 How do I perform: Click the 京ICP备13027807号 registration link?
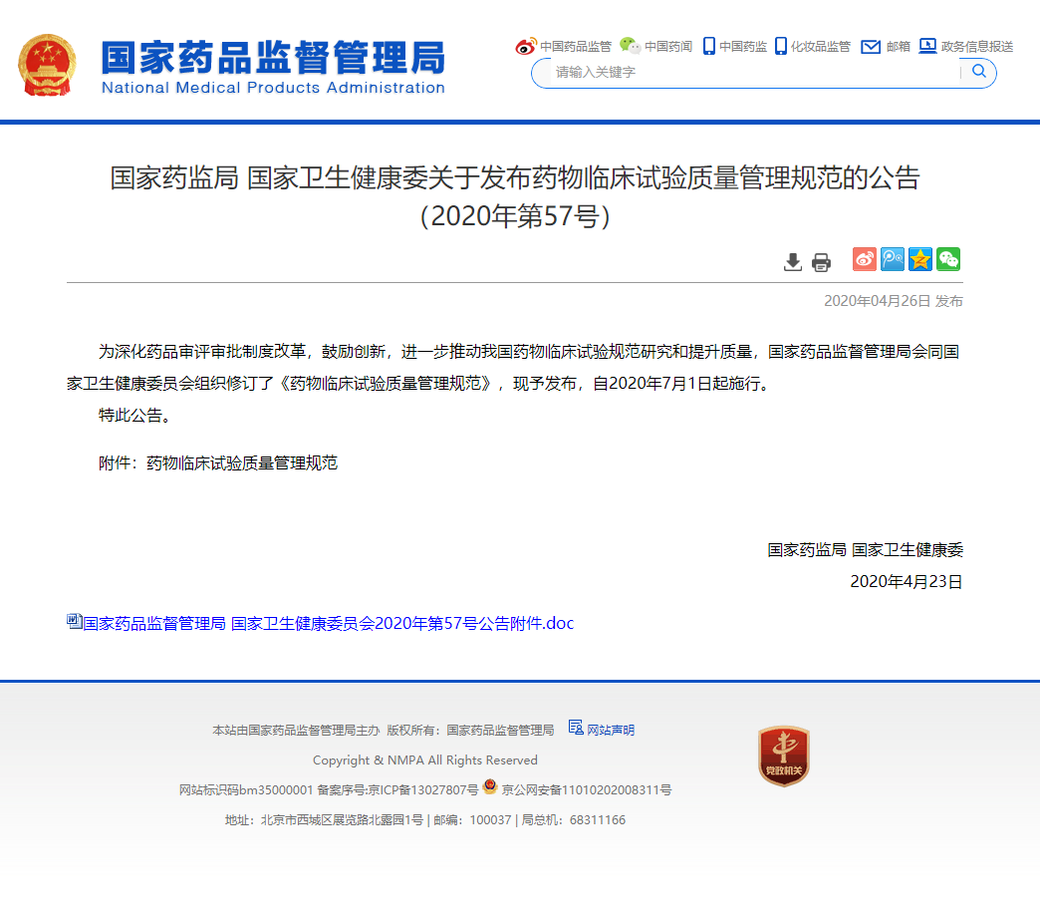[x=422, y=789]
